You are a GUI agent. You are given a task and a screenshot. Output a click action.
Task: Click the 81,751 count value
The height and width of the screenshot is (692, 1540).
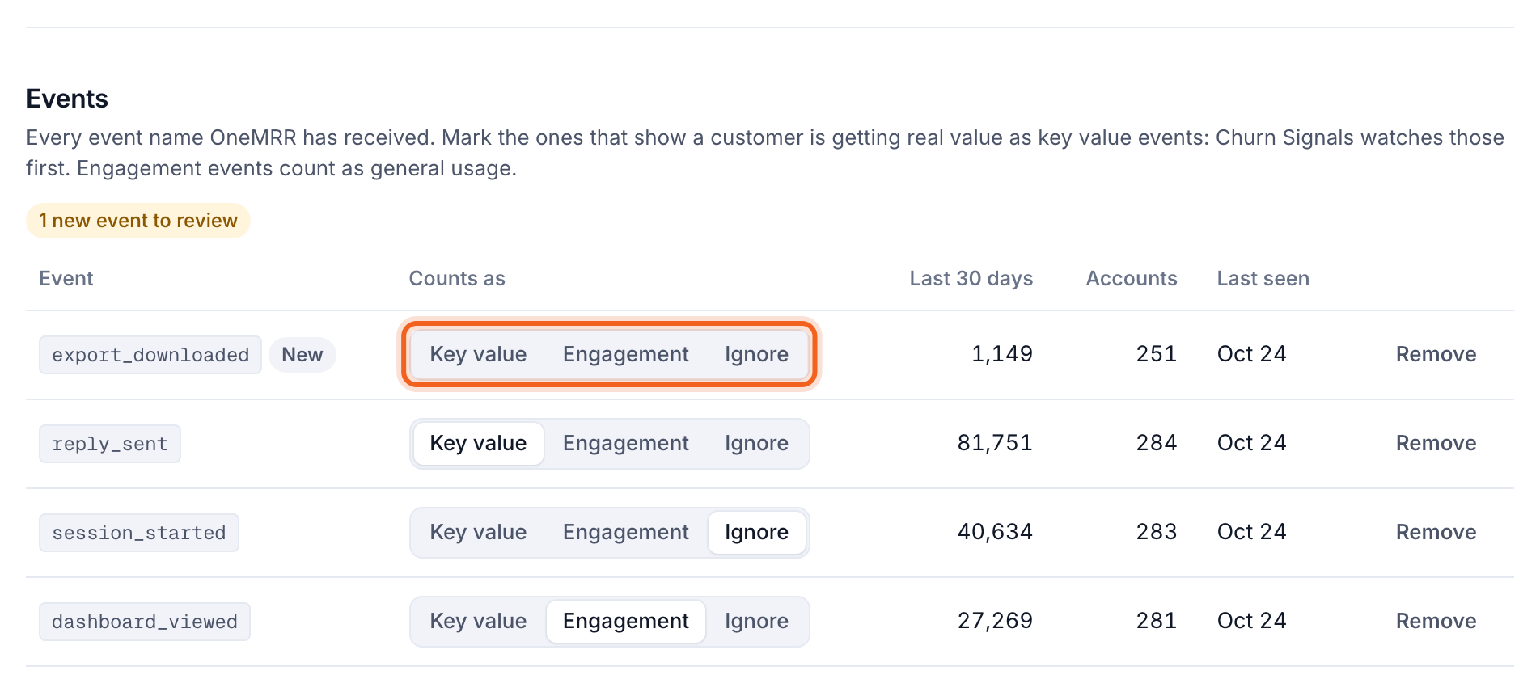tap(995, 443)
